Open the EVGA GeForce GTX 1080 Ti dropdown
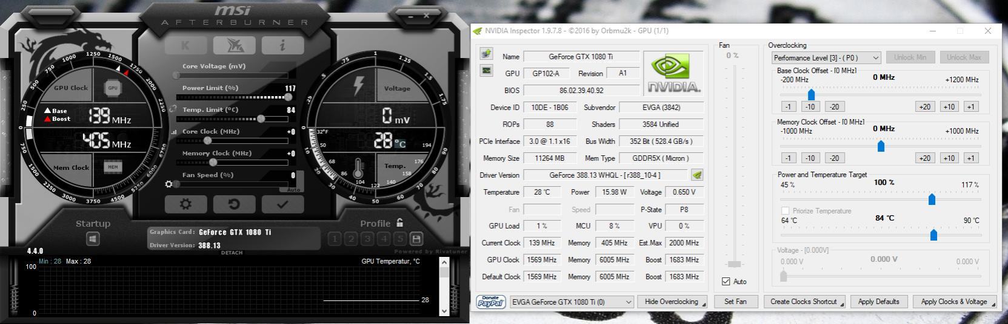The image size is (1008, 324). [x=572, y=302]
